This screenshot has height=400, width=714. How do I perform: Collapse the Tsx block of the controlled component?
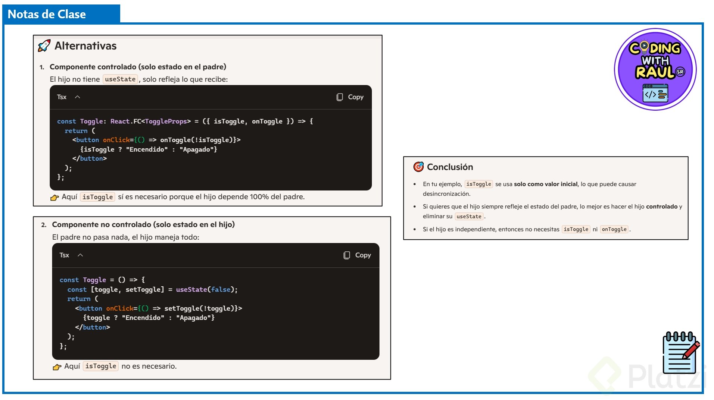78,97
